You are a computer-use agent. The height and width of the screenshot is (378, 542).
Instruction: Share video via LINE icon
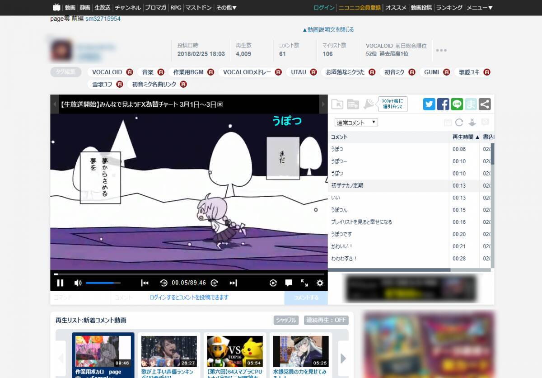pyautogui.click(x=457, y=104)
